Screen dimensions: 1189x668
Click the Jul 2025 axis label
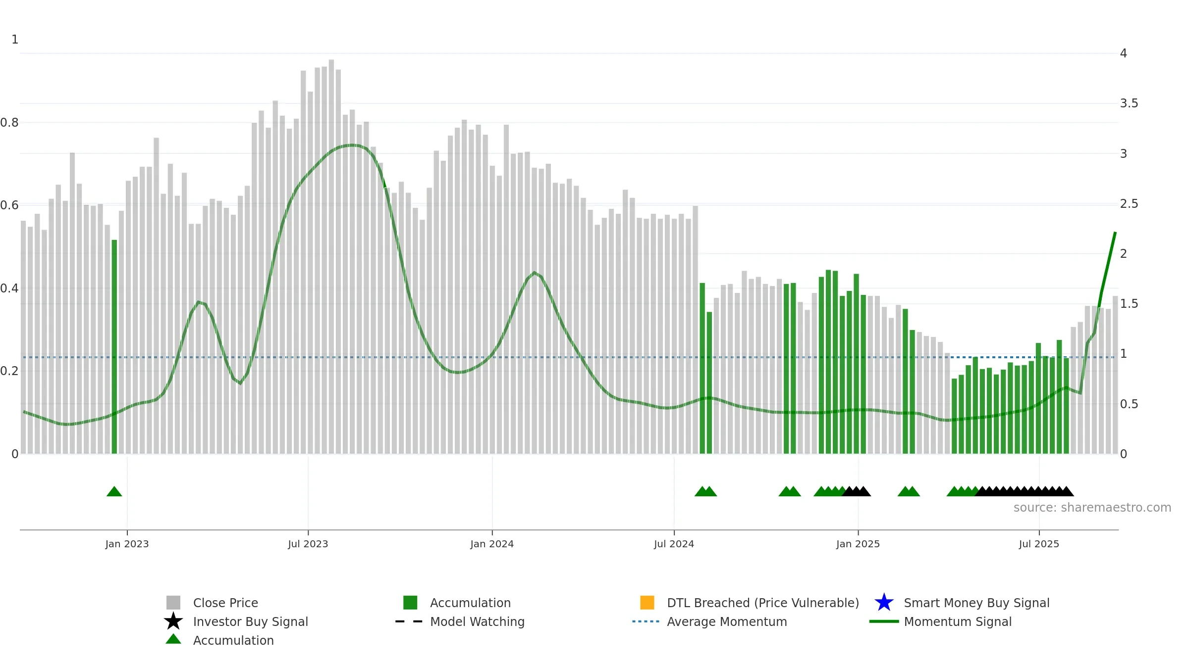pos(1039,544)
